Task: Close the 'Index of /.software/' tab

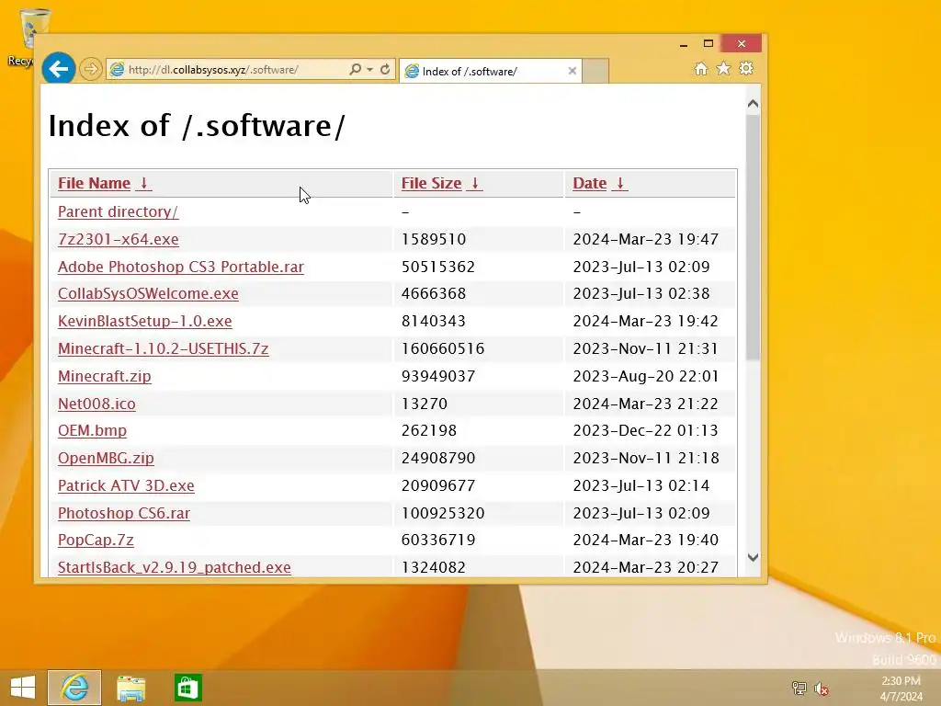Action: [572, 71]
